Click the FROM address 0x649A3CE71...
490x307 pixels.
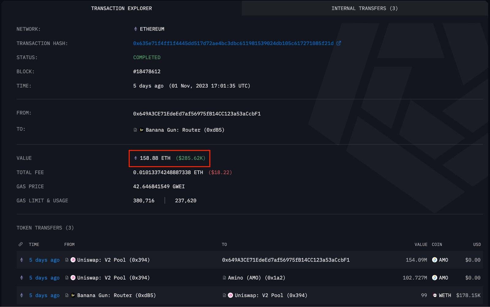[197, 114]
